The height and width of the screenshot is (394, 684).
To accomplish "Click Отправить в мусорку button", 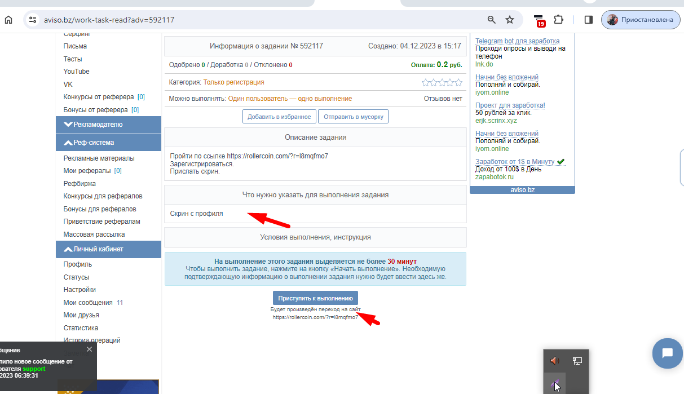I will (354, 117).
